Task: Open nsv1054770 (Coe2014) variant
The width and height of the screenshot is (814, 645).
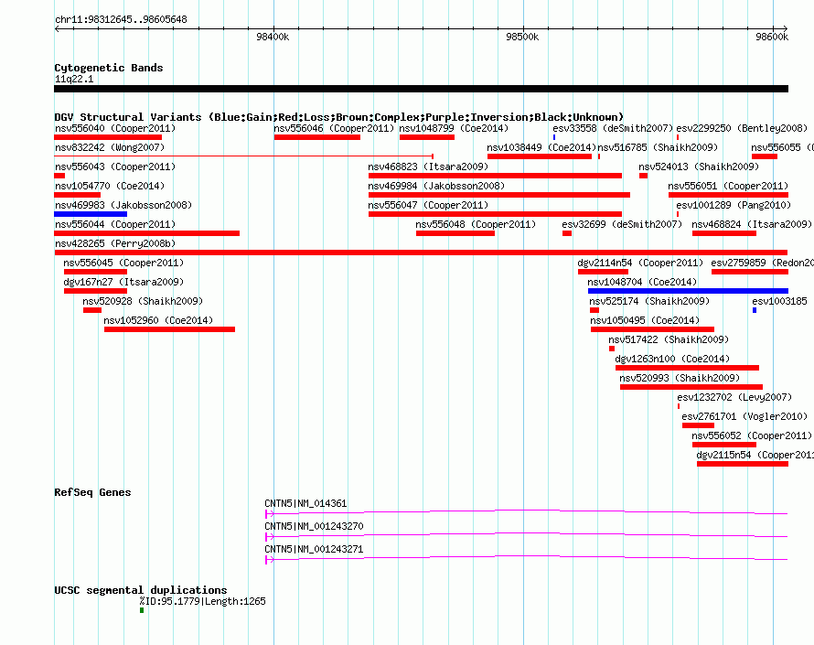Action: tap(110, 186)
